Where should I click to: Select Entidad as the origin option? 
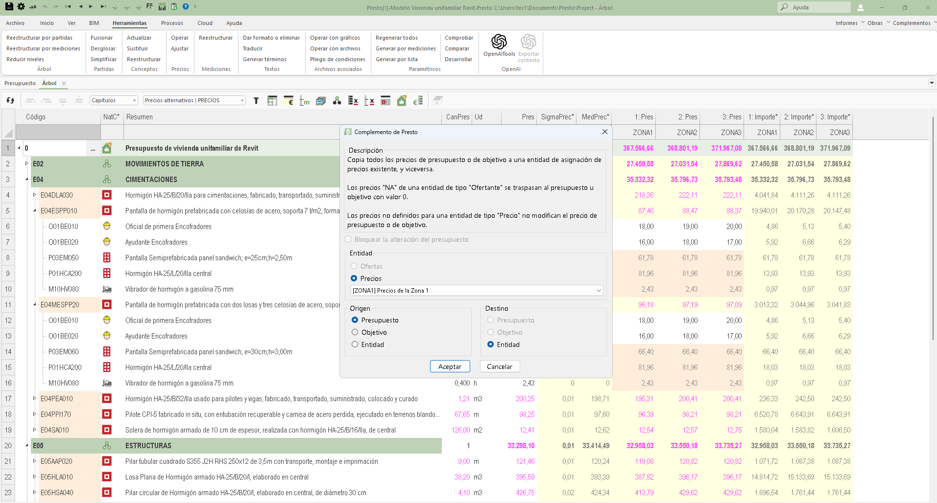355,344
